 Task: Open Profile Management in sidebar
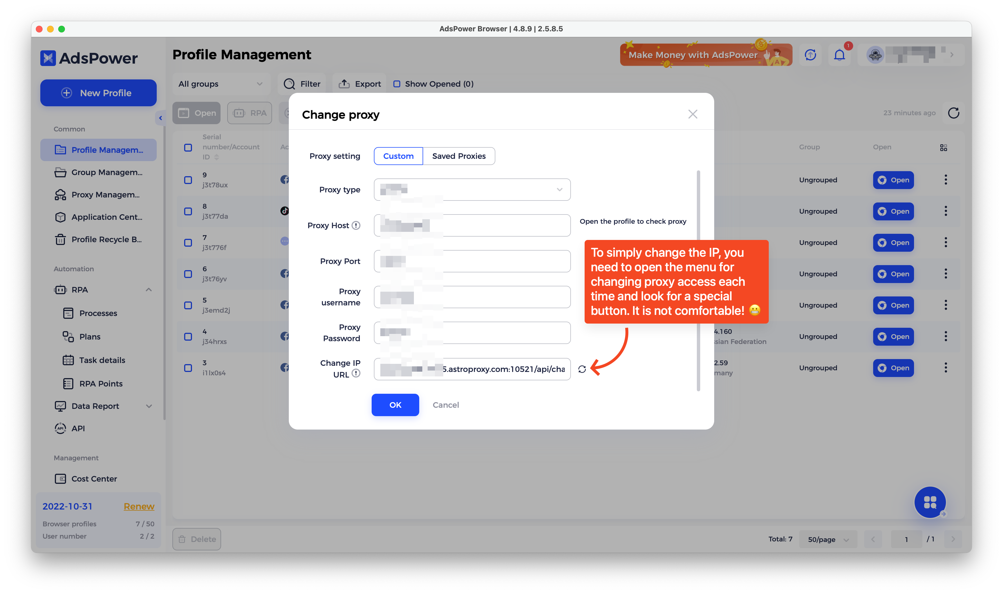coord(98,150)
